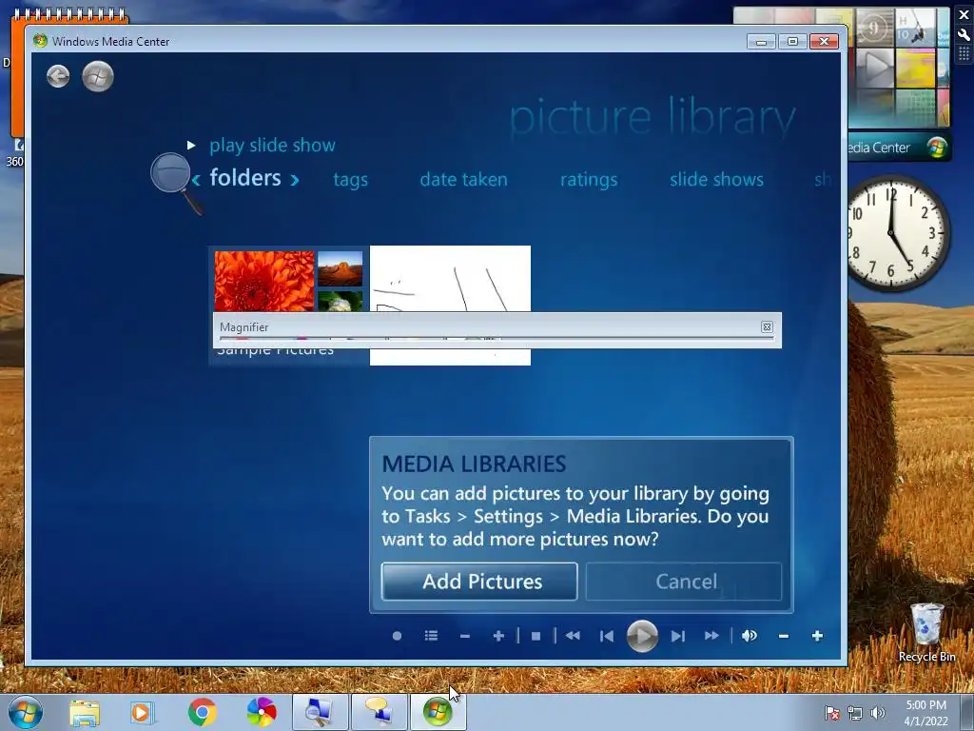Open the Media Center green start button
974x731 pixels.
pyautogui.click(x=98, y=76)
